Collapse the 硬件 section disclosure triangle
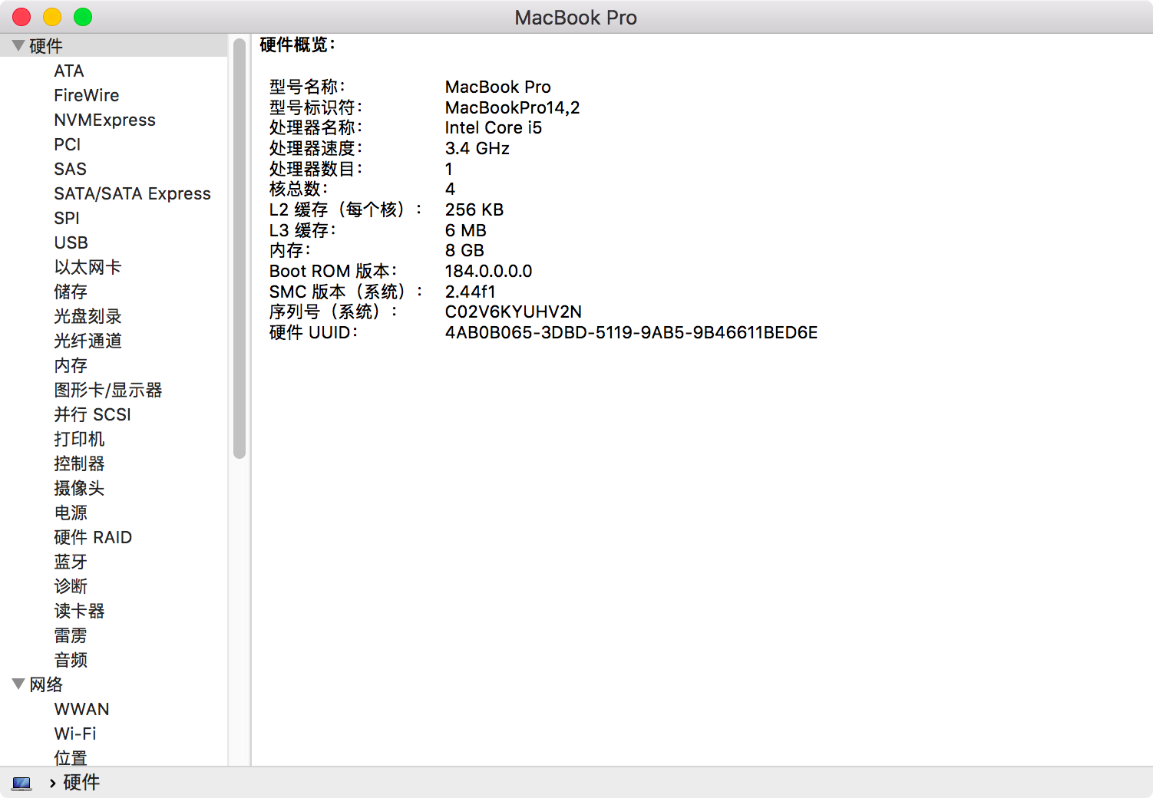Image resolution: width=1153 pixels, height=798 pixels. click(x=18, y=46)
